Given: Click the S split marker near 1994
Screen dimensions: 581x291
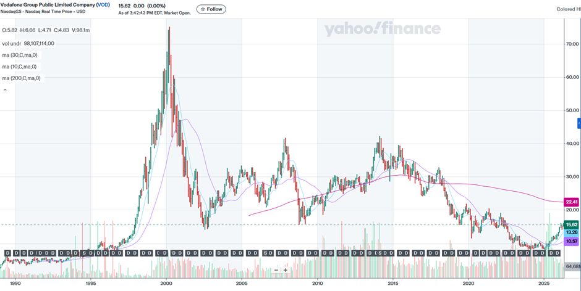Looking at the screenshot, I should [x=84, y=253].
